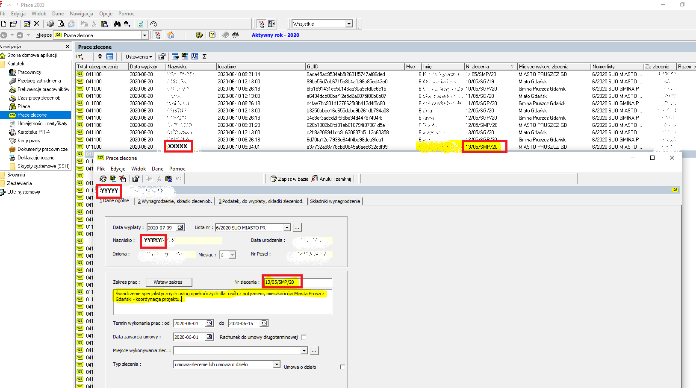
Task: Click the Nr zlecenia input field
Action: [298, 282]
